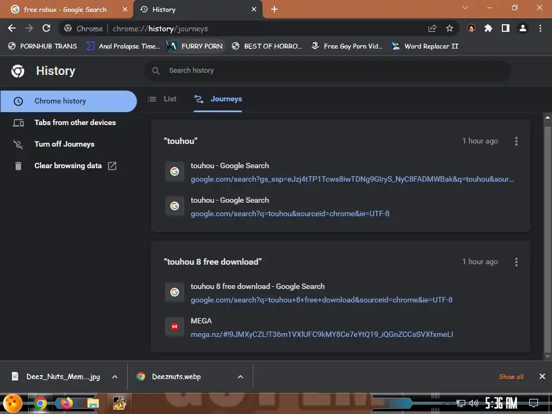
Task: Expand options for Deez_Nuts_Mem....jpg download
Action: (115, 377)
